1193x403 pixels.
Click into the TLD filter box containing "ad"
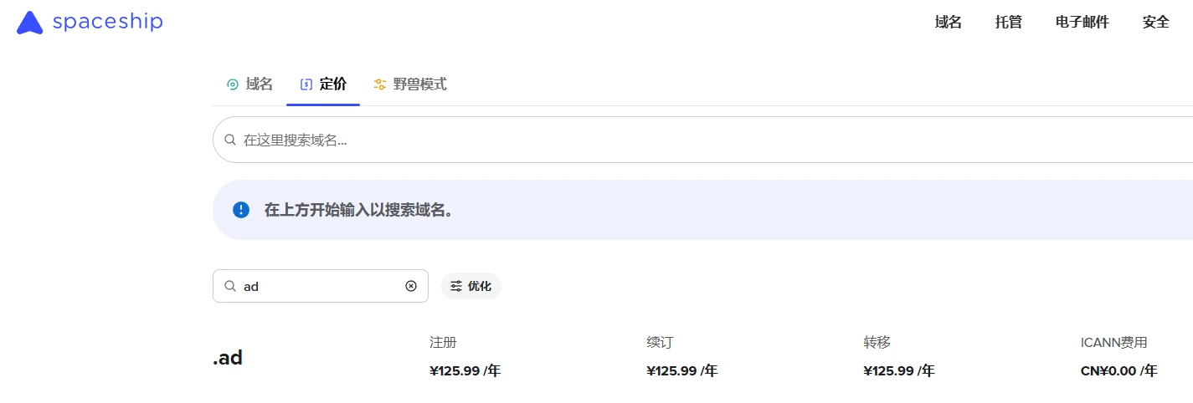tap(318, 286)
